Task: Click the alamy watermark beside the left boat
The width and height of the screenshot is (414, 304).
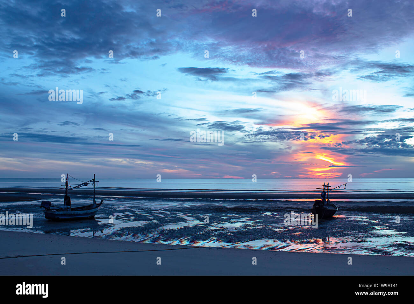Action: (x=16, y=220)
